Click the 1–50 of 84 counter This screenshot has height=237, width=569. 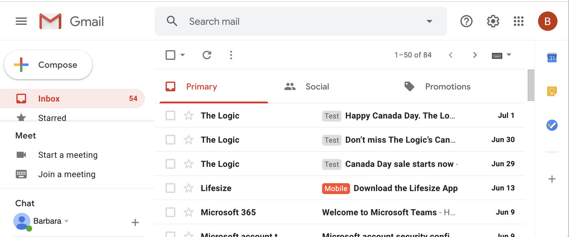(413, 55)
